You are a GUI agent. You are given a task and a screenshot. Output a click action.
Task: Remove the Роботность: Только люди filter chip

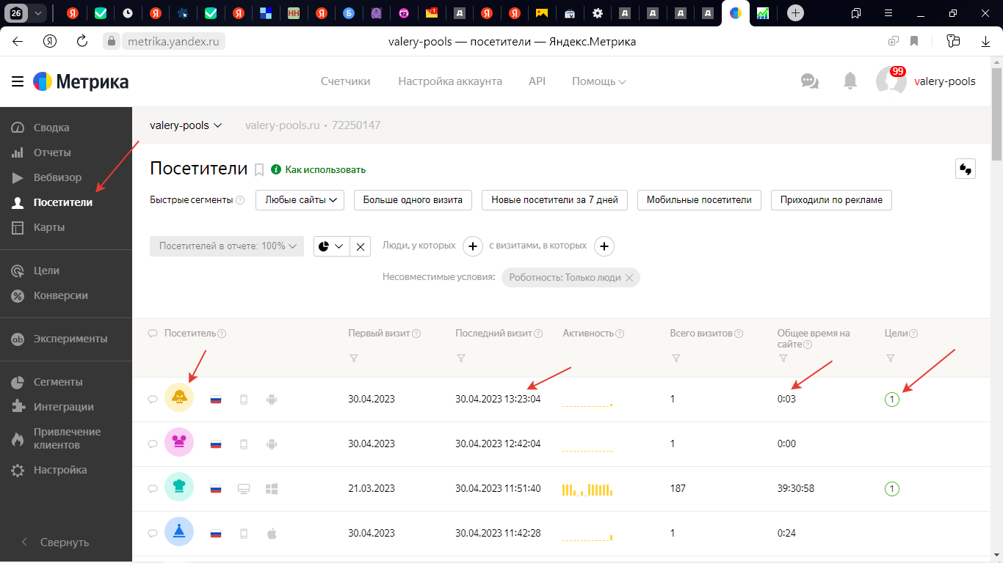(629, 278)
